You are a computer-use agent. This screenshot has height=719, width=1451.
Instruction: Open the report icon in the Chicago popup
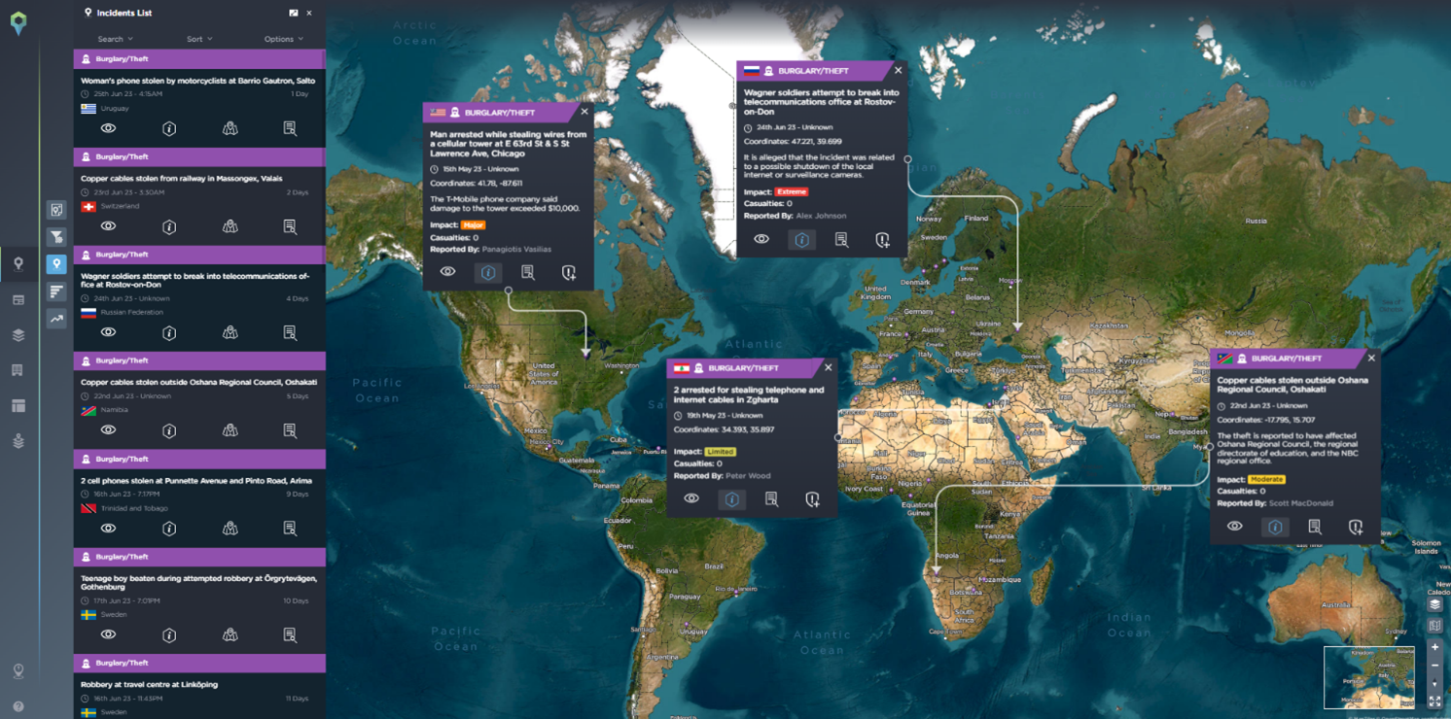(x=528, y=273)
